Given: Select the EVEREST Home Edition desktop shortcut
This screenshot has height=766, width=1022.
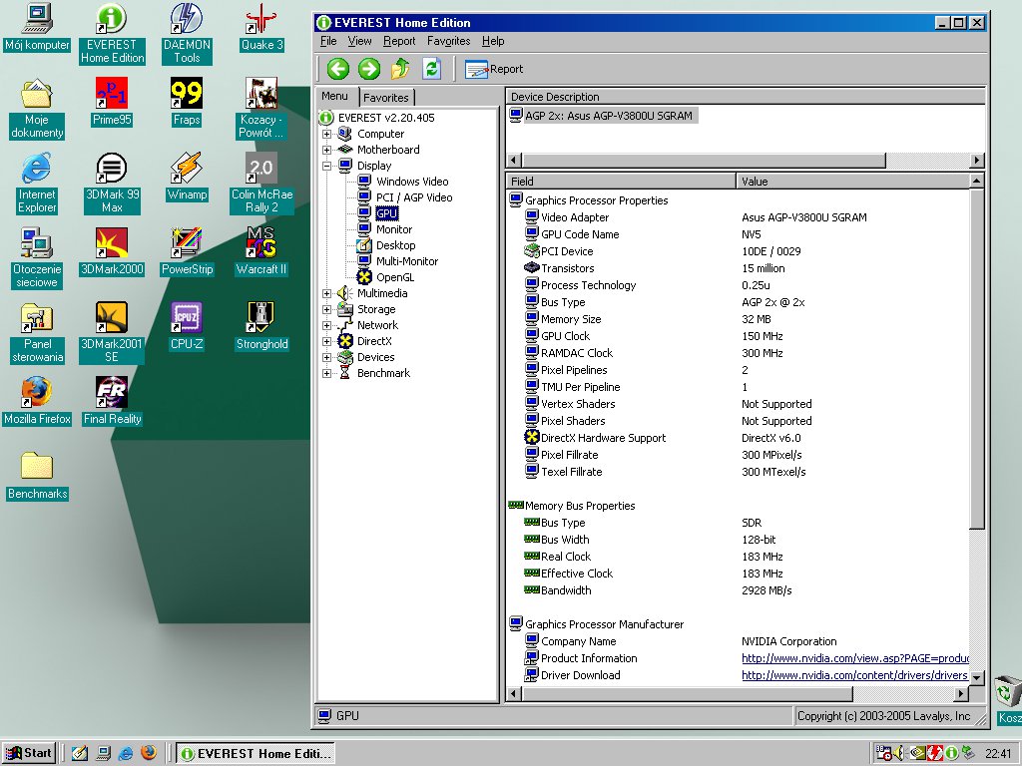Looking at the screenshot, I should (x=112, y=33).
